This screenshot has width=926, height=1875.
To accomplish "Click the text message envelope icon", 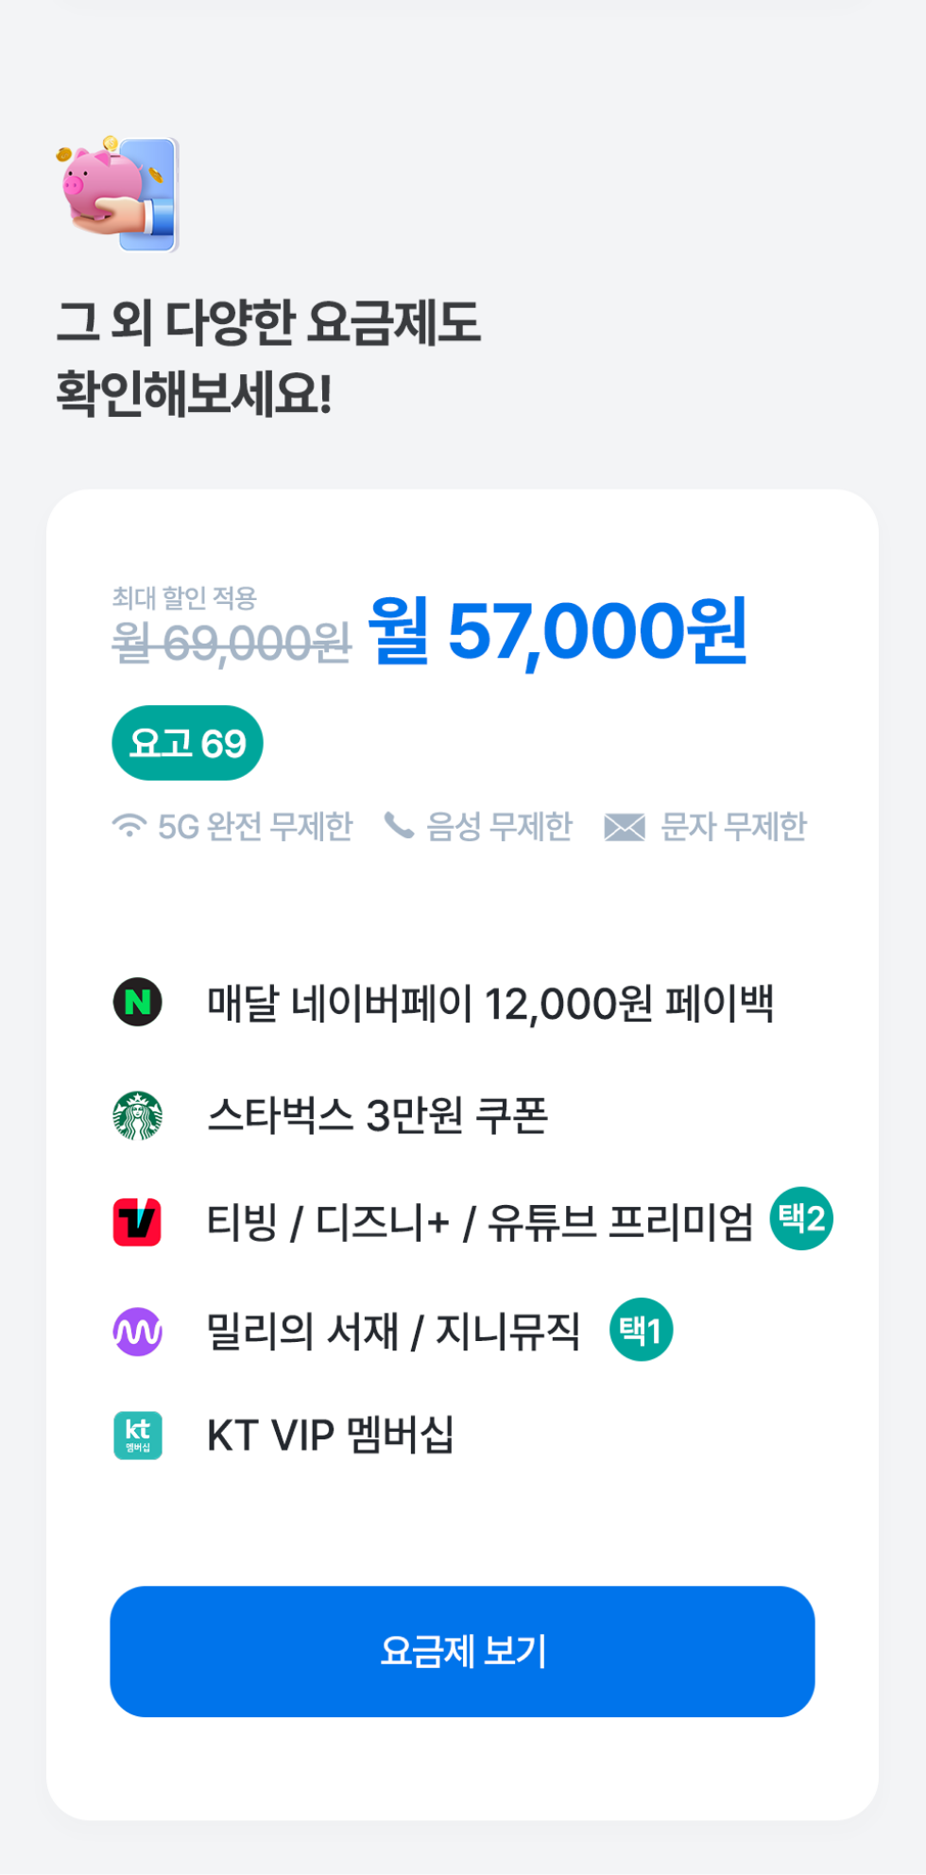I will coord(624,828).
